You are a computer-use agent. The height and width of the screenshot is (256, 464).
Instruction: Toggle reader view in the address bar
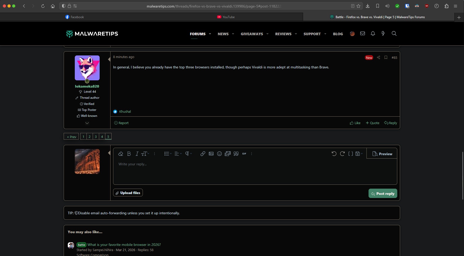pos(352,6)
